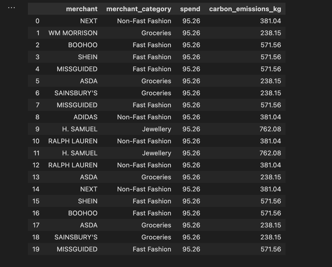Select ADIDAS merchant cell

point(86,117)
